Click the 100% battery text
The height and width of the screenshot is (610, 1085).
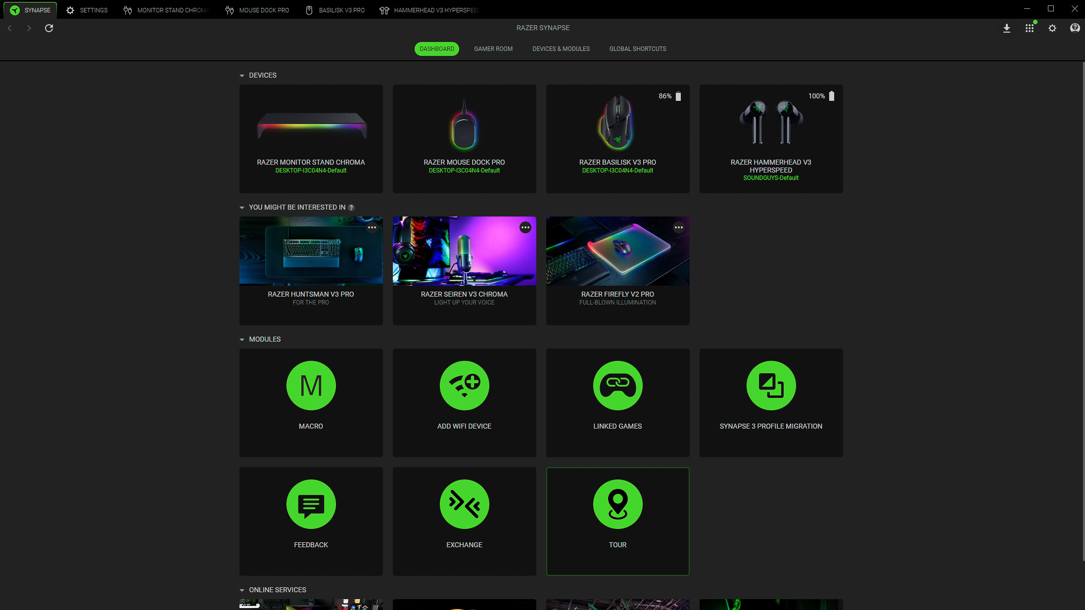click(816, 96)
